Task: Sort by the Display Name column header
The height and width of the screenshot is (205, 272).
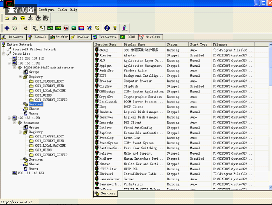Action: point(144,45)
